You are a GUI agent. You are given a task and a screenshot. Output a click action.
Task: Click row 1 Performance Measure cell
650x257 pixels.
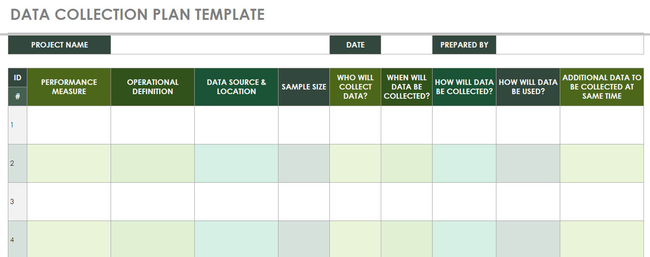(69, 125)
